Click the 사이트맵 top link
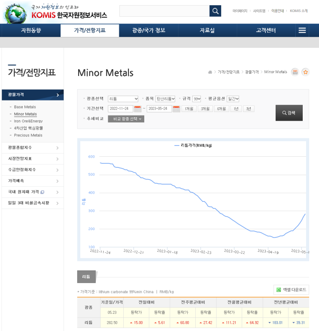Screen dimensions: 319x331 point(259,11)
